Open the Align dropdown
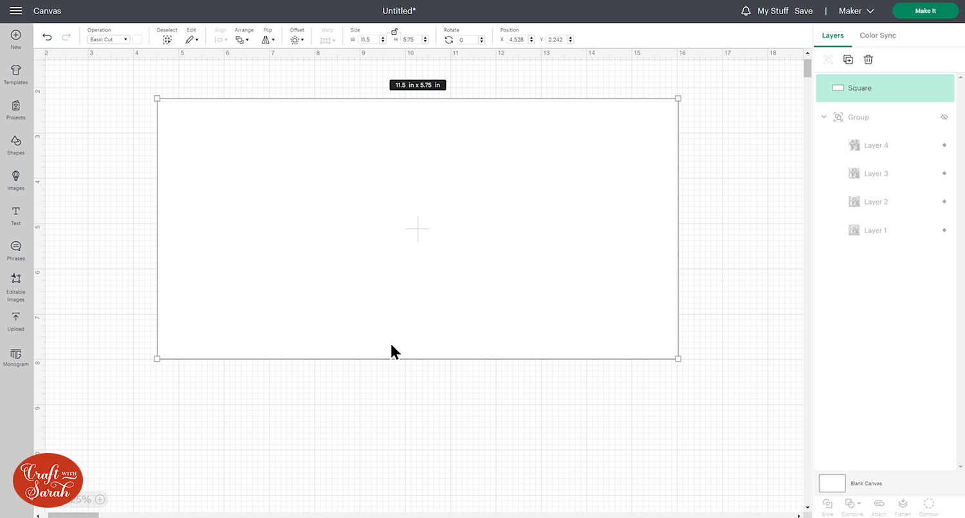The image size is (965, 518). [221, 40]
